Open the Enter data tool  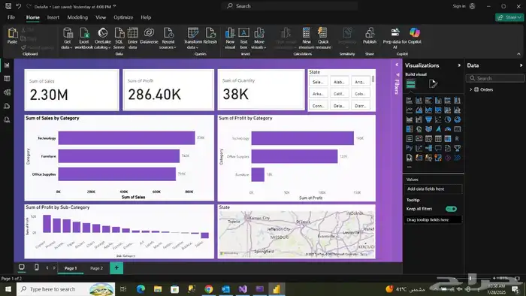click(132, 38)
